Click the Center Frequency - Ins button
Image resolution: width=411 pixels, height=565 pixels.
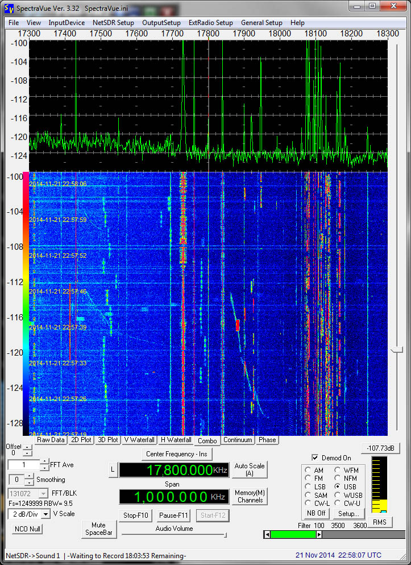[177, 454]
